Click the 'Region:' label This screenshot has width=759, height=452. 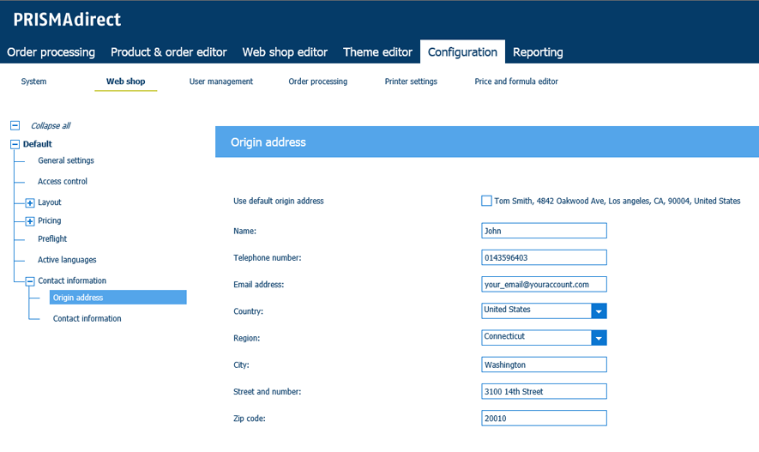pyautogui.click(x=246, y=338)
